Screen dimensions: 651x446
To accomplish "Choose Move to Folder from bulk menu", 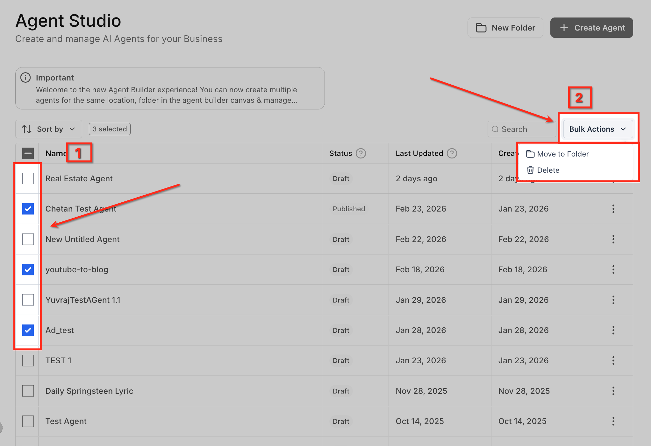I will point(562,154).
